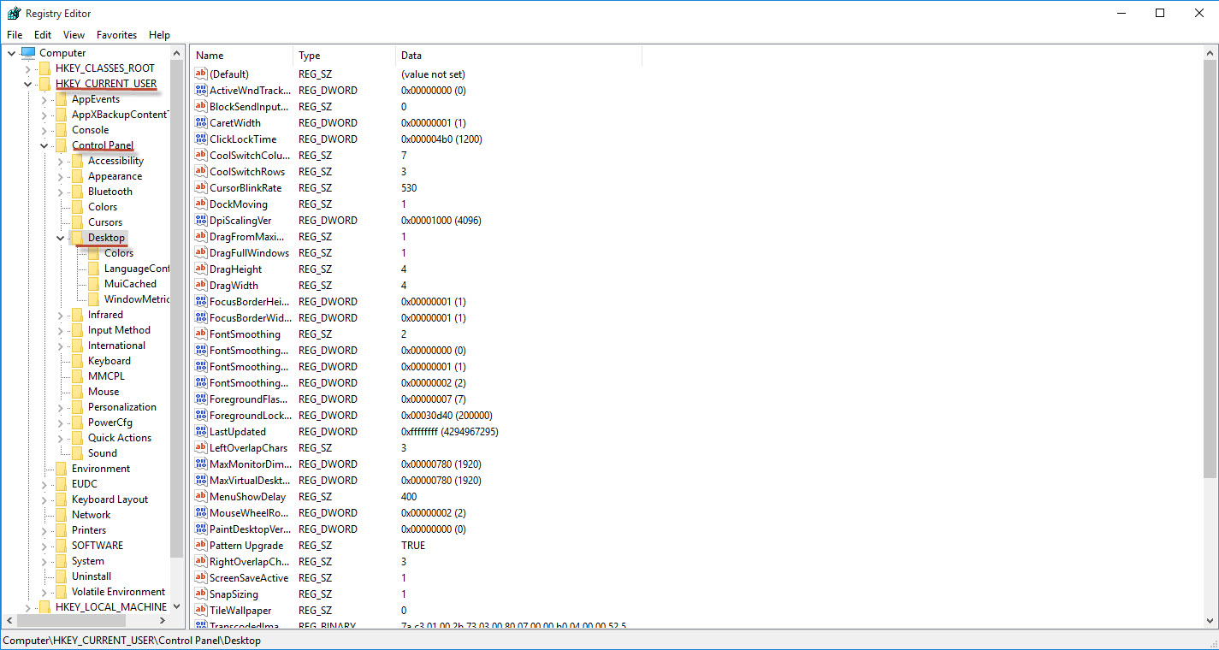Click the binary icon next to TranscodedIma...
This screenshot has height=650, width=1219.
pyautogui.click(x=200, y=626)
